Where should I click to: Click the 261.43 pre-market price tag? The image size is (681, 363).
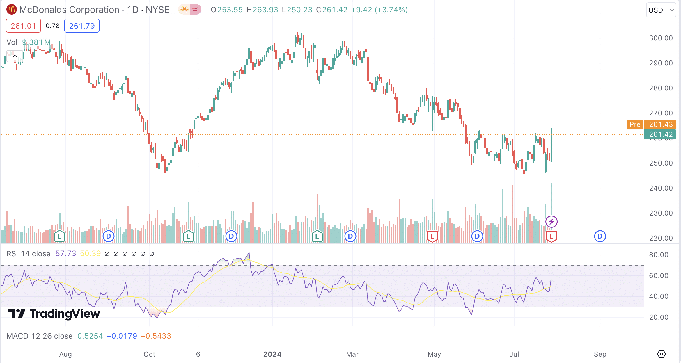pos(660,124)
